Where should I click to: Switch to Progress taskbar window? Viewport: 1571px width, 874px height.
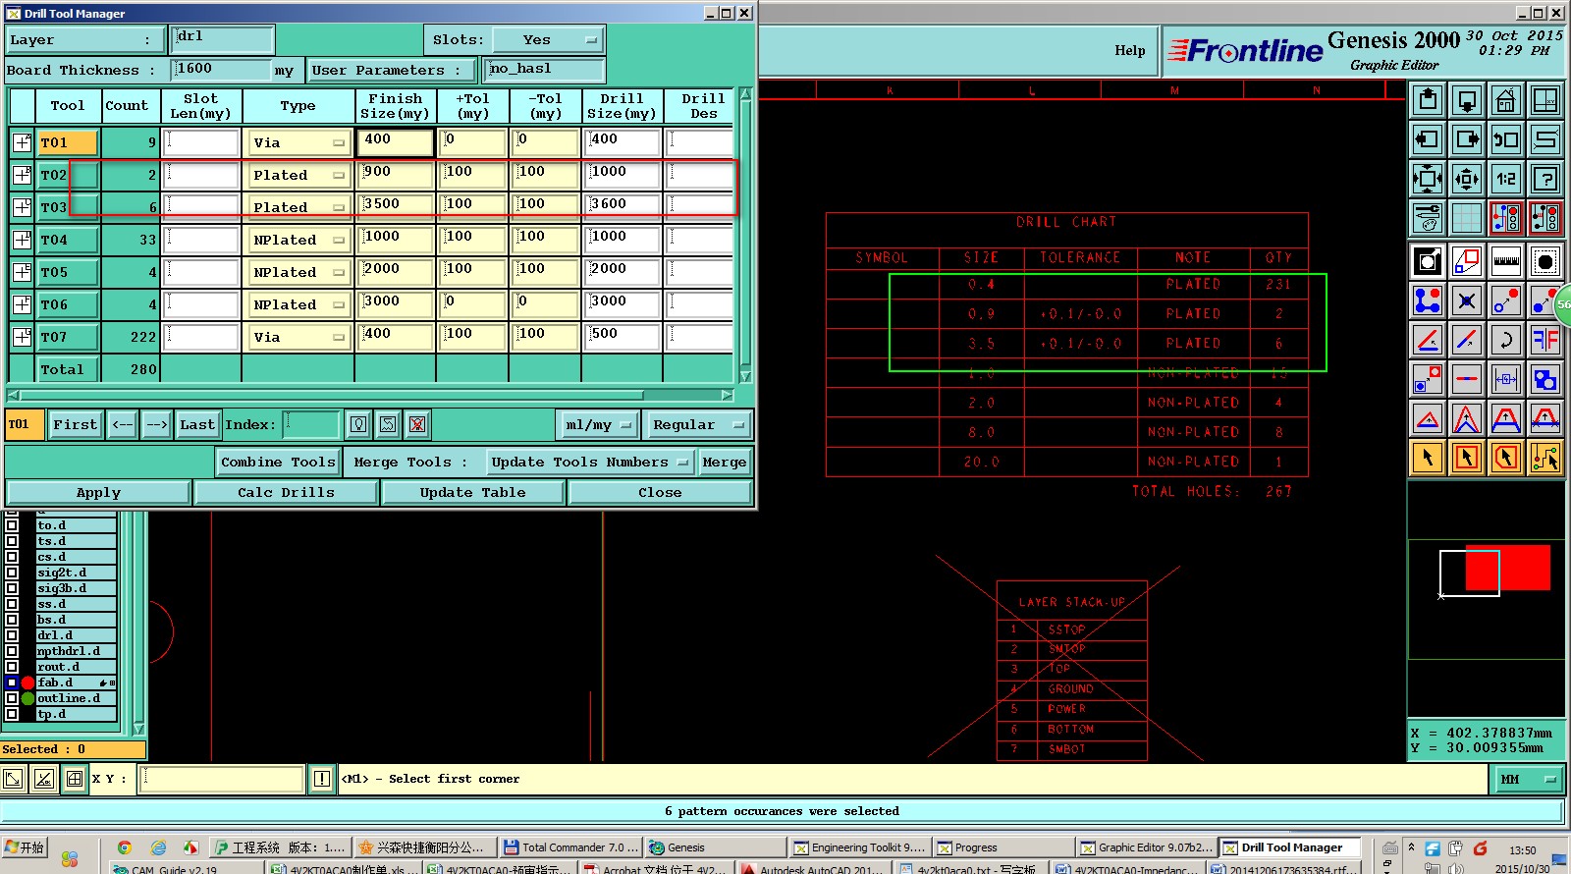[1002, 847]
